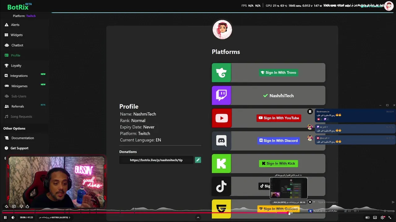396x222 pixels.
Task: Exit fullscreen in video player
Action: pos(390,217)
